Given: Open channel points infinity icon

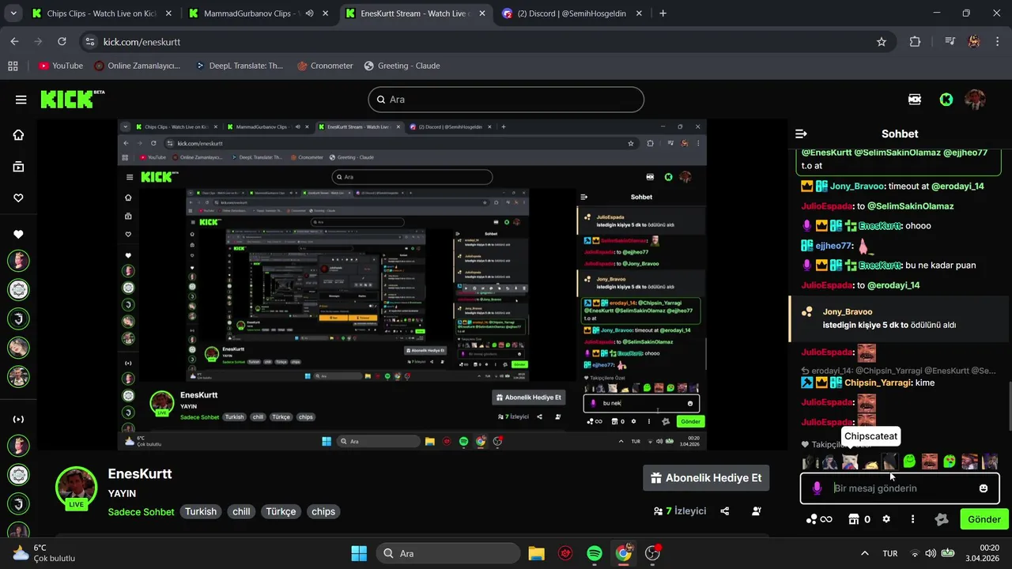Looking at the screenshot, I should 819,519.
